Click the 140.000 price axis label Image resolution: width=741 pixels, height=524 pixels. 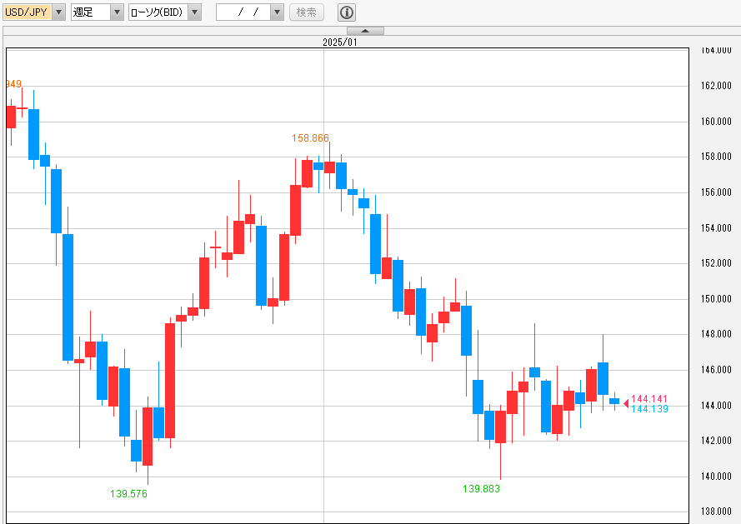716,477
